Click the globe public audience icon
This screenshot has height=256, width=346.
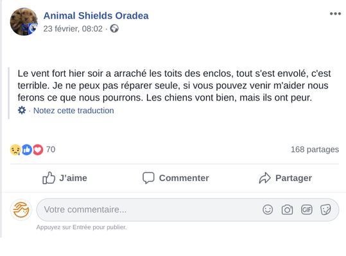tap(114, 29)
